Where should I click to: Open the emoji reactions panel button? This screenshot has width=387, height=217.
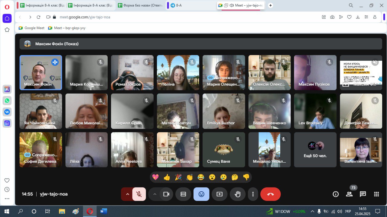pos(201,194)
